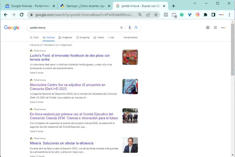Switch to the Videos results tab
This screenshot has height=157, width=235.
coord(99,38)
